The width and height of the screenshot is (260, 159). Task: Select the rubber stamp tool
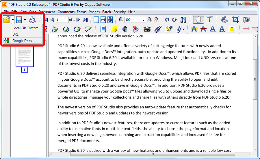point(136,29)
